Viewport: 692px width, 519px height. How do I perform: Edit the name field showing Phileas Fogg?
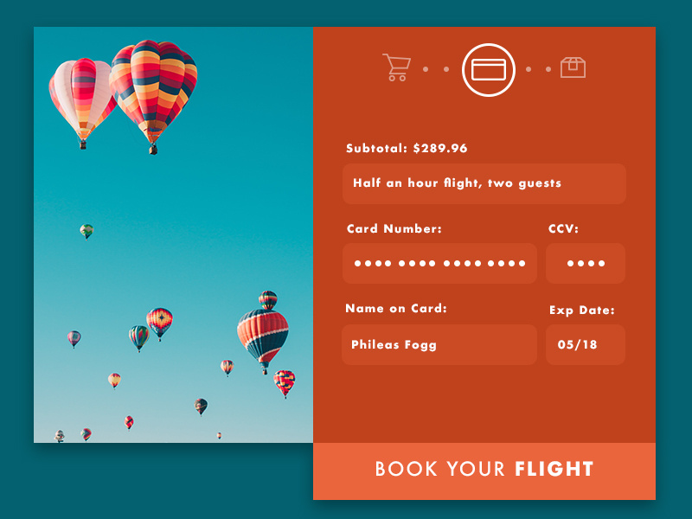click(439, 344)
